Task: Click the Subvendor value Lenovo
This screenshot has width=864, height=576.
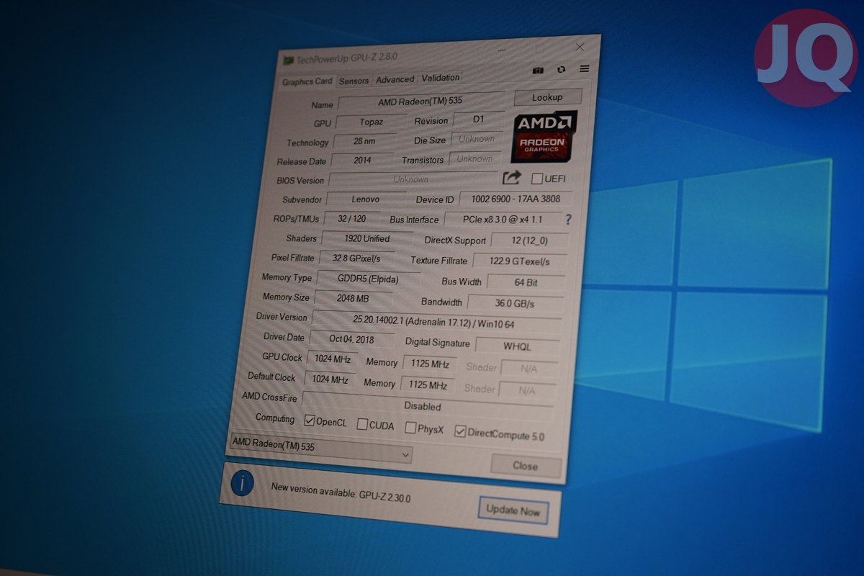Action: tap(366, 199)
